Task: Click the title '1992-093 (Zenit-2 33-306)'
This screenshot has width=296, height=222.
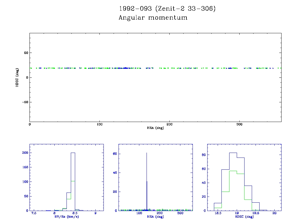Action: click(x=167, y=9)
